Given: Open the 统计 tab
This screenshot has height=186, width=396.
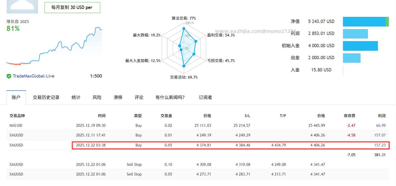Looking at the screenshot, I should (76, 97).
